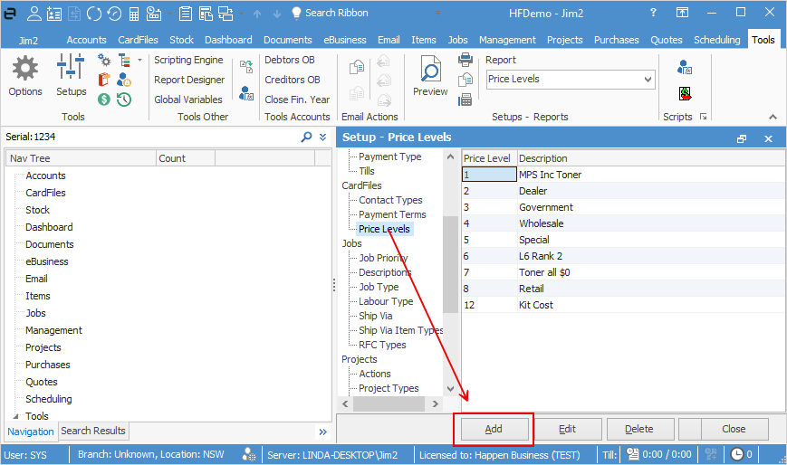Select the Wholesale price level row

pyautogui.click(x=623, y=223)
